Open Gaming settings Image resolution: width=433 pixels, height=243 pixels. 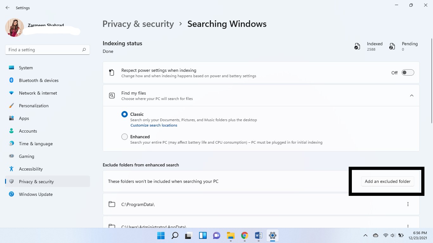pyautogui.click(x=48, y=156)
